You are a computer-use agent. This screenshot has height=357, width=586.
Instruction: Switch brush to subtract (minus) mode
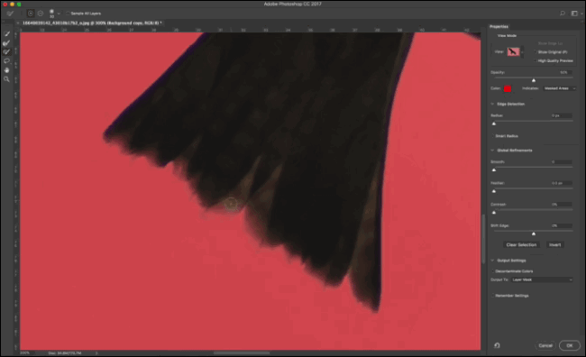click(x=41, y=14)
